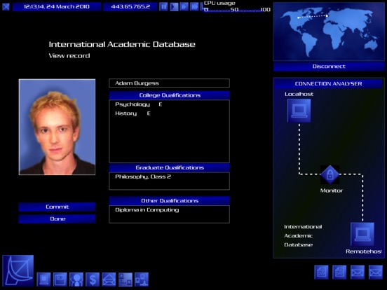This screenshot has width=387, height=290.
Task: Open the second document mission icon
Action: pos(339,272)
